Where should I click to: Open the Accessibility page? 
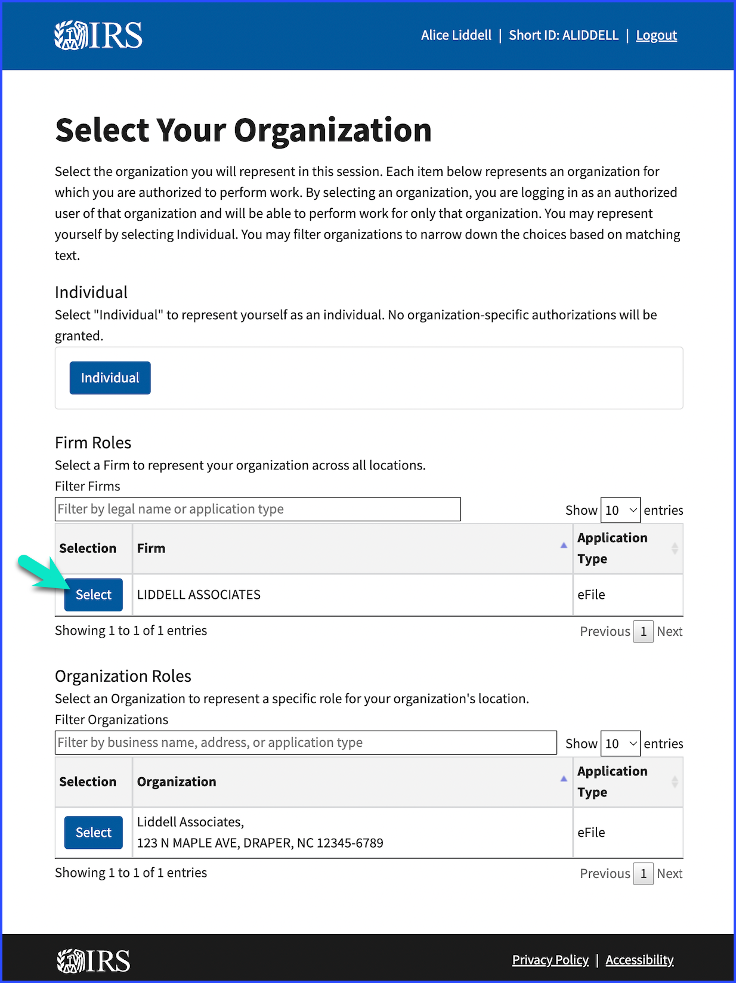(639, 960)
